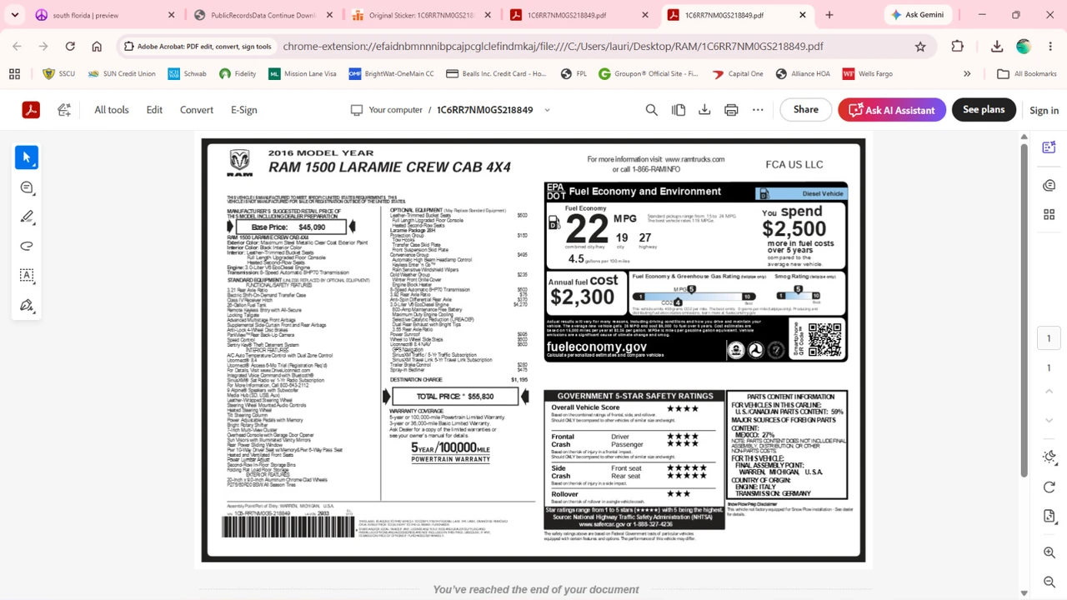Close the south florida | preview tab

click(172, 15)
